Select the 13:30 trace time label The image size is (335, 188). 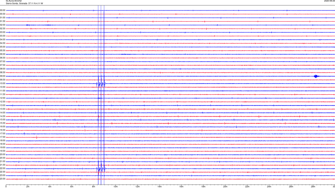coord(3,109)
